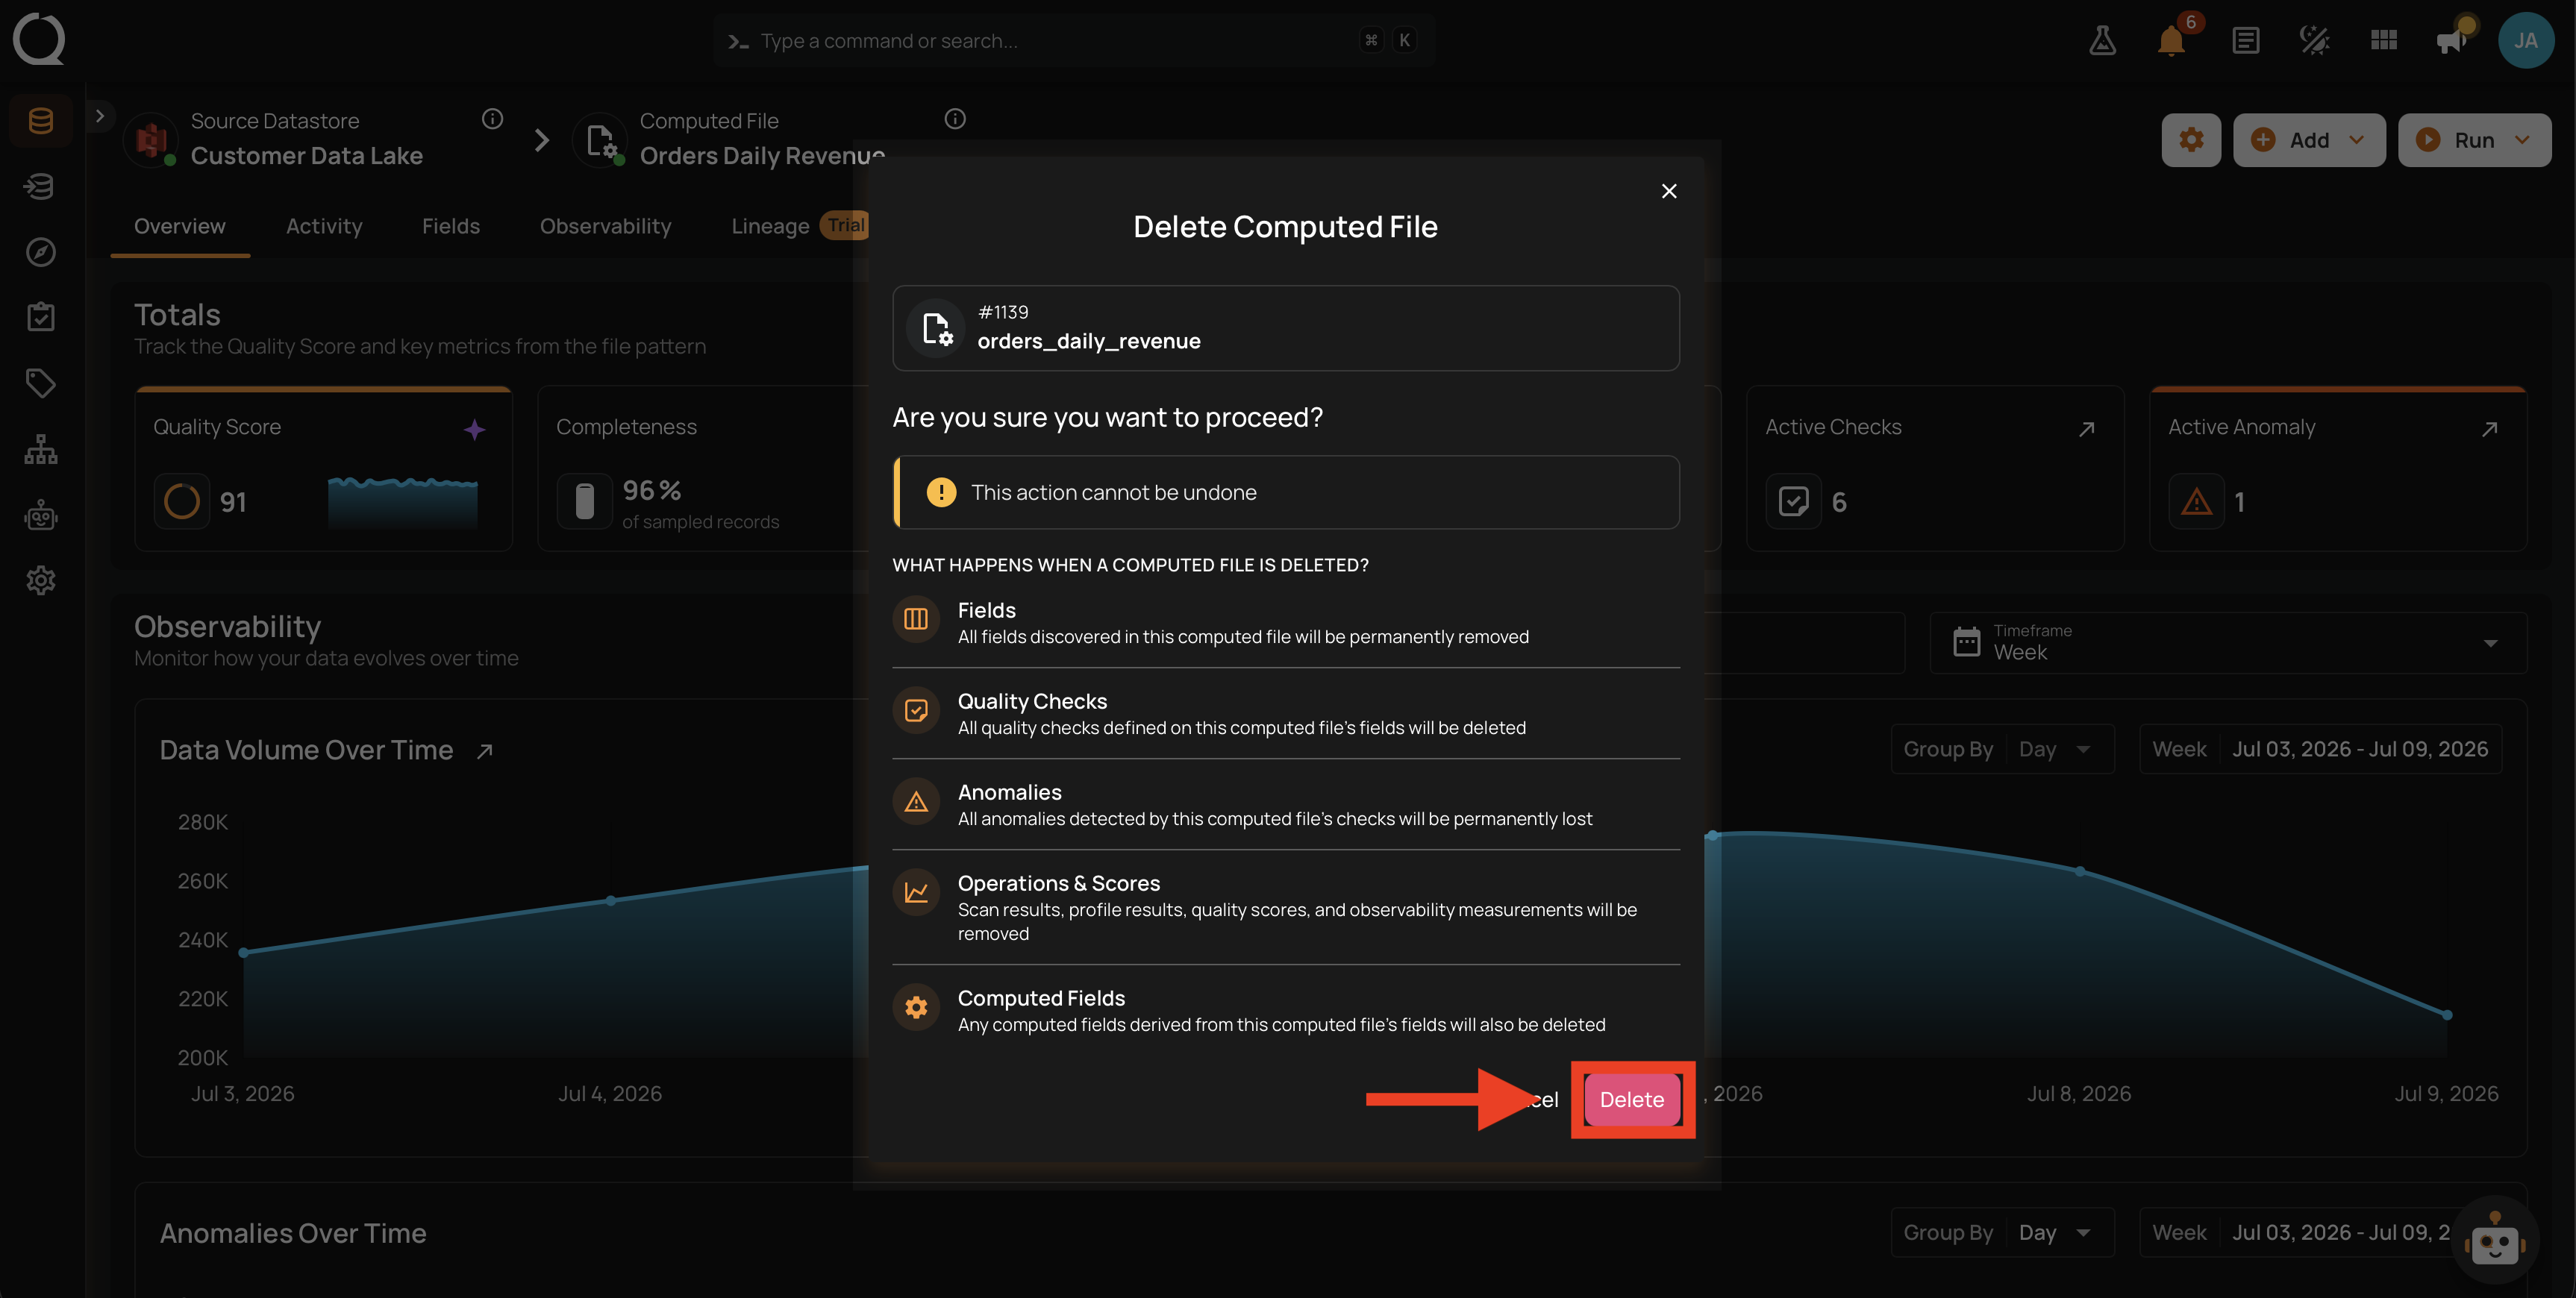Open the Add dropdown menu
This screenshot has width=2576, height=1298.
(x=2309, y=140)
